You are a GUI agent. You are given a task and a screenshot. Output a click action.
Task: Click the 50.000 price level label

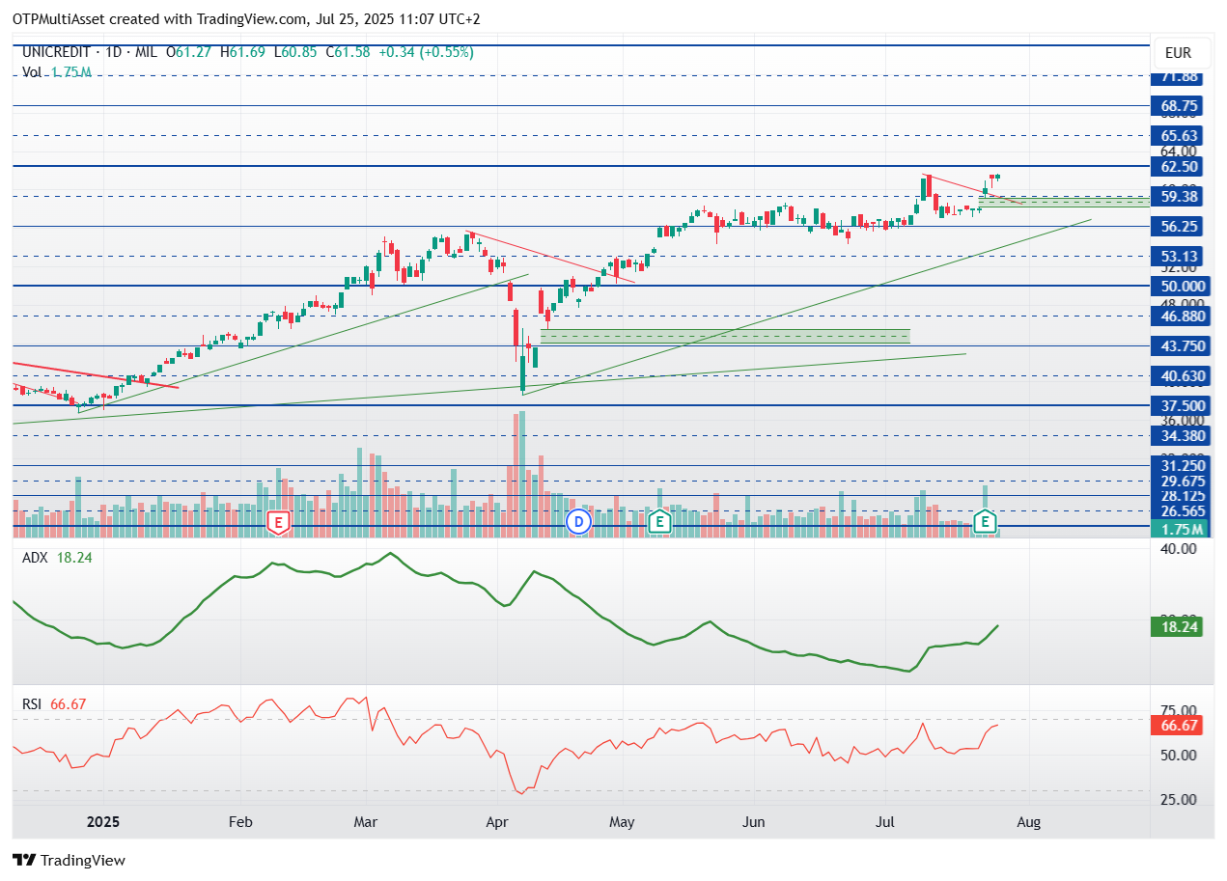point(1183,286)
